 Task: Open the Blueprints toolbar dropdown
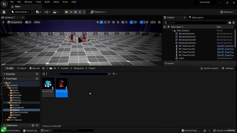(47, 12)
